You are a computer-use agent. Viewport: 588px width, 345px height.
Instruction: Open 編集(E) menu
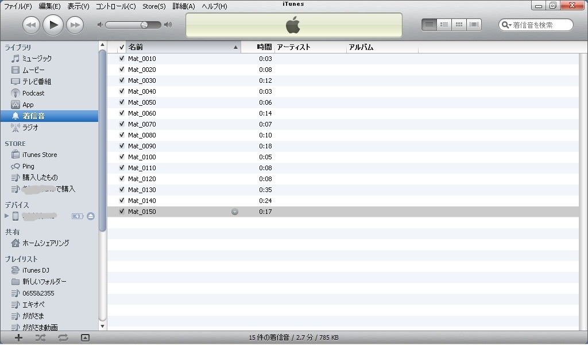[x=49, y=6]
